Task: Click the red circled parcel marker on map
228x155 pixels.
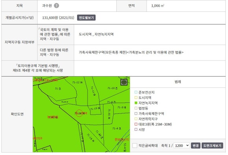Action: [x=79, y=113]
